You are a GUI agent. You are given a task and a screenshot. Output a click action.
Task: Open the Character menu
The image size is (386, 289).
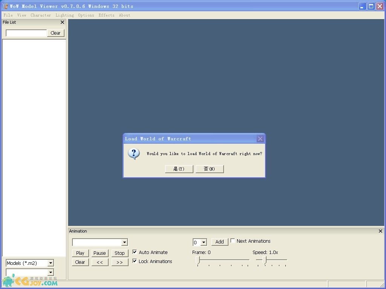(41, 15)
